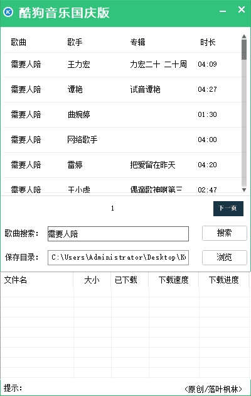Click page number 1 indicator
The height and width of the screenshot is (396, 251).
coord(112,208)
